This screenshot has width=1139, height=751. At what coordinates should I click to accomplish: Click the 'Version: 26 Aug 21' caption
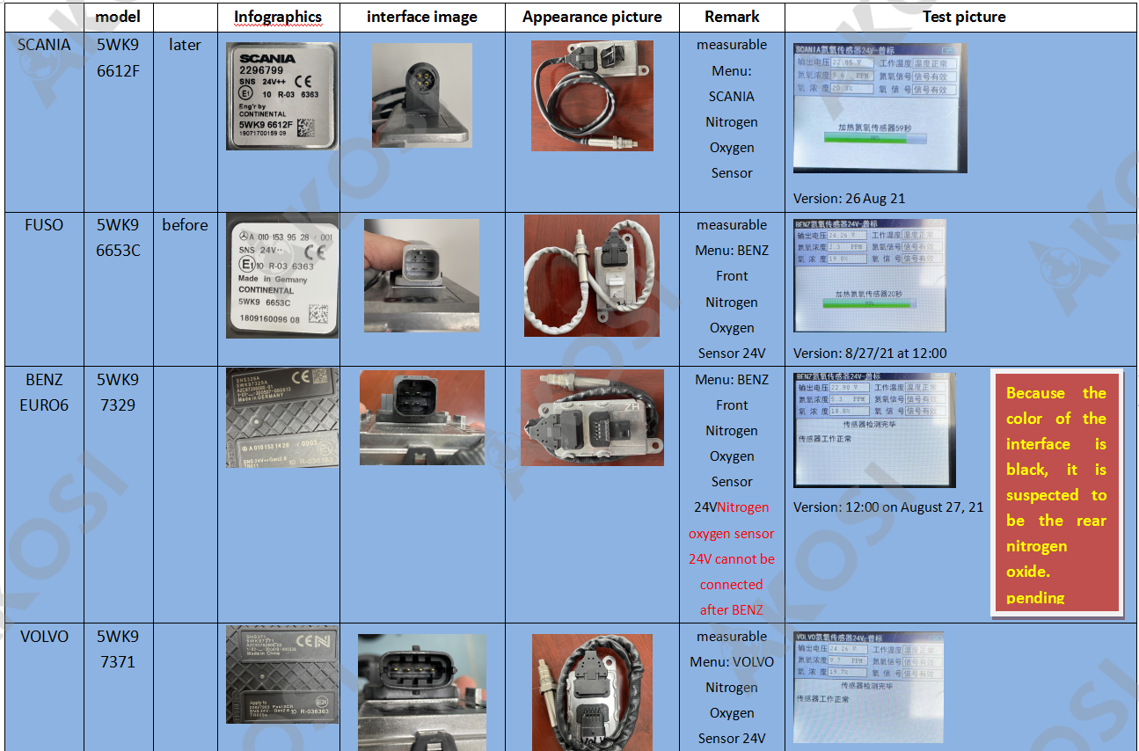(x=849, y=198)
